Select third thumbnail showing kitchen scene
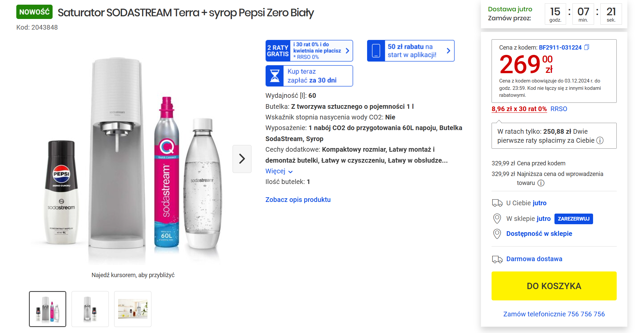The image size is (636, 333). pos(133,309)
